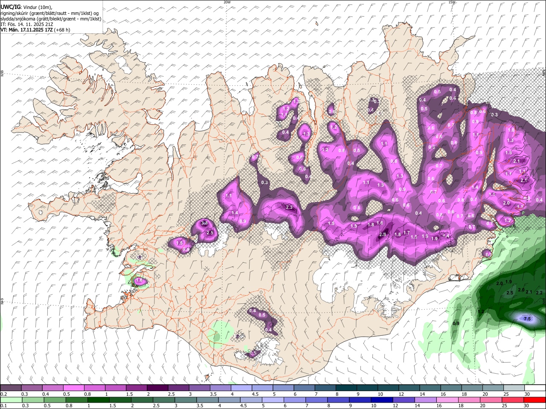Pick the darkest purple 2–2.5 snow legend swatch

coord(157,388)
